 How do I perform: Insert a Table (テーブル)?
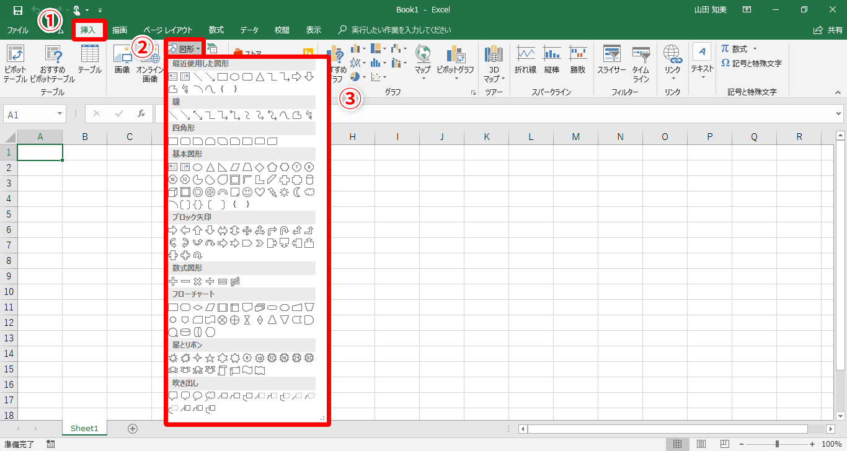click(90, 60)
